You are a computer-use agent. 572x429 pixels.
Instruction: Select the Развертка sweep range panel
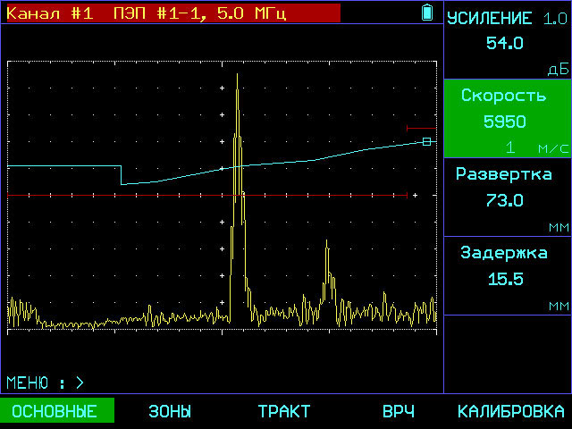coord(508,198)
